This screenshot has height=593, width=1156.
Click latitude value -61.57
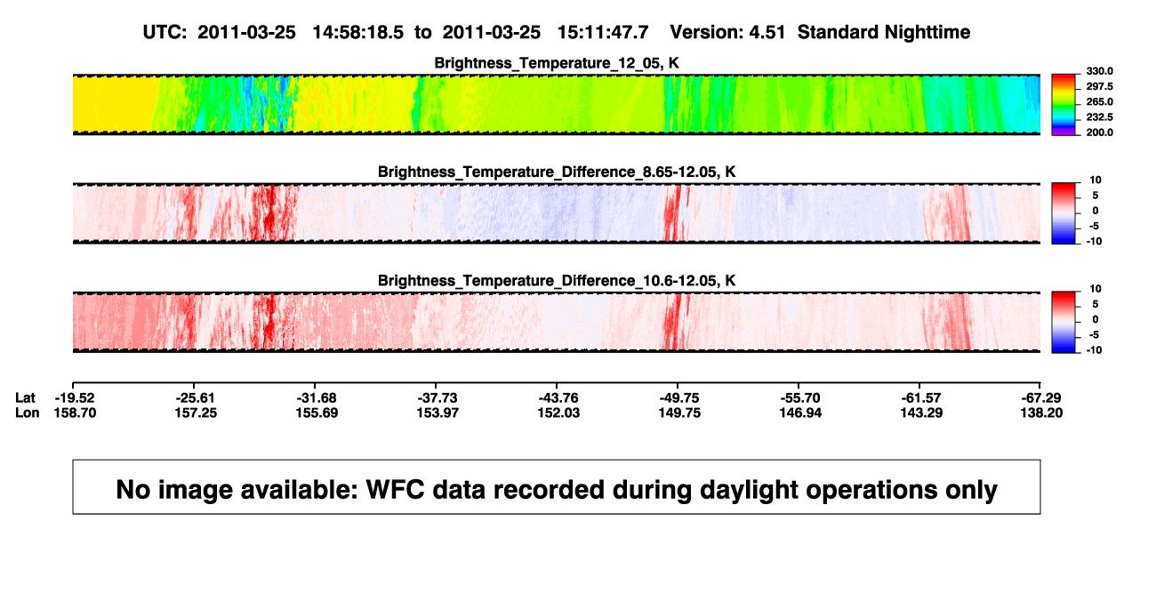[x=920, y=397]
